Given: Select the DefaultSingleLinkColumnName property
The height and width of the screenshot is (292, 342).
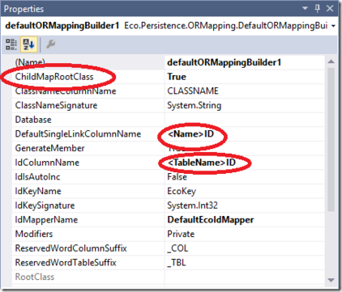Looking at the screenshot, I should click(x=88, y=134).
